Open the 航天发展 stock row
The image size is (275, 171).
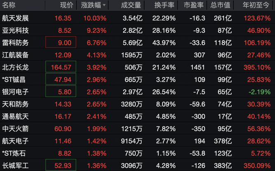click(x=15, y=19)
